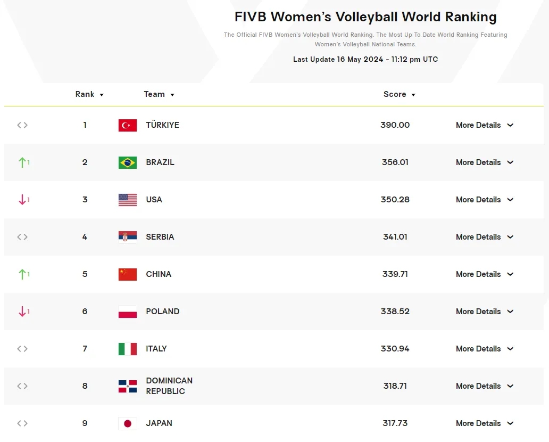Sort the table by Rank column
This screenshot has width=549, height=442.
(x=89, y=94)
